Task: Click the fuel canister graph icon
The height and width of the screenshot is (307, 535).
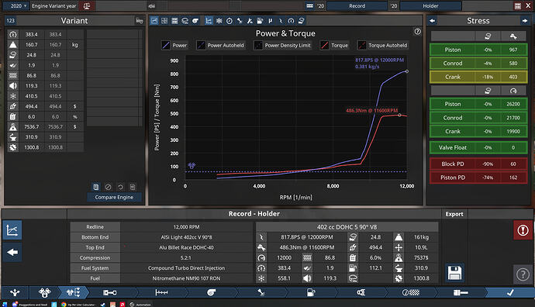Action: (260, 21)
